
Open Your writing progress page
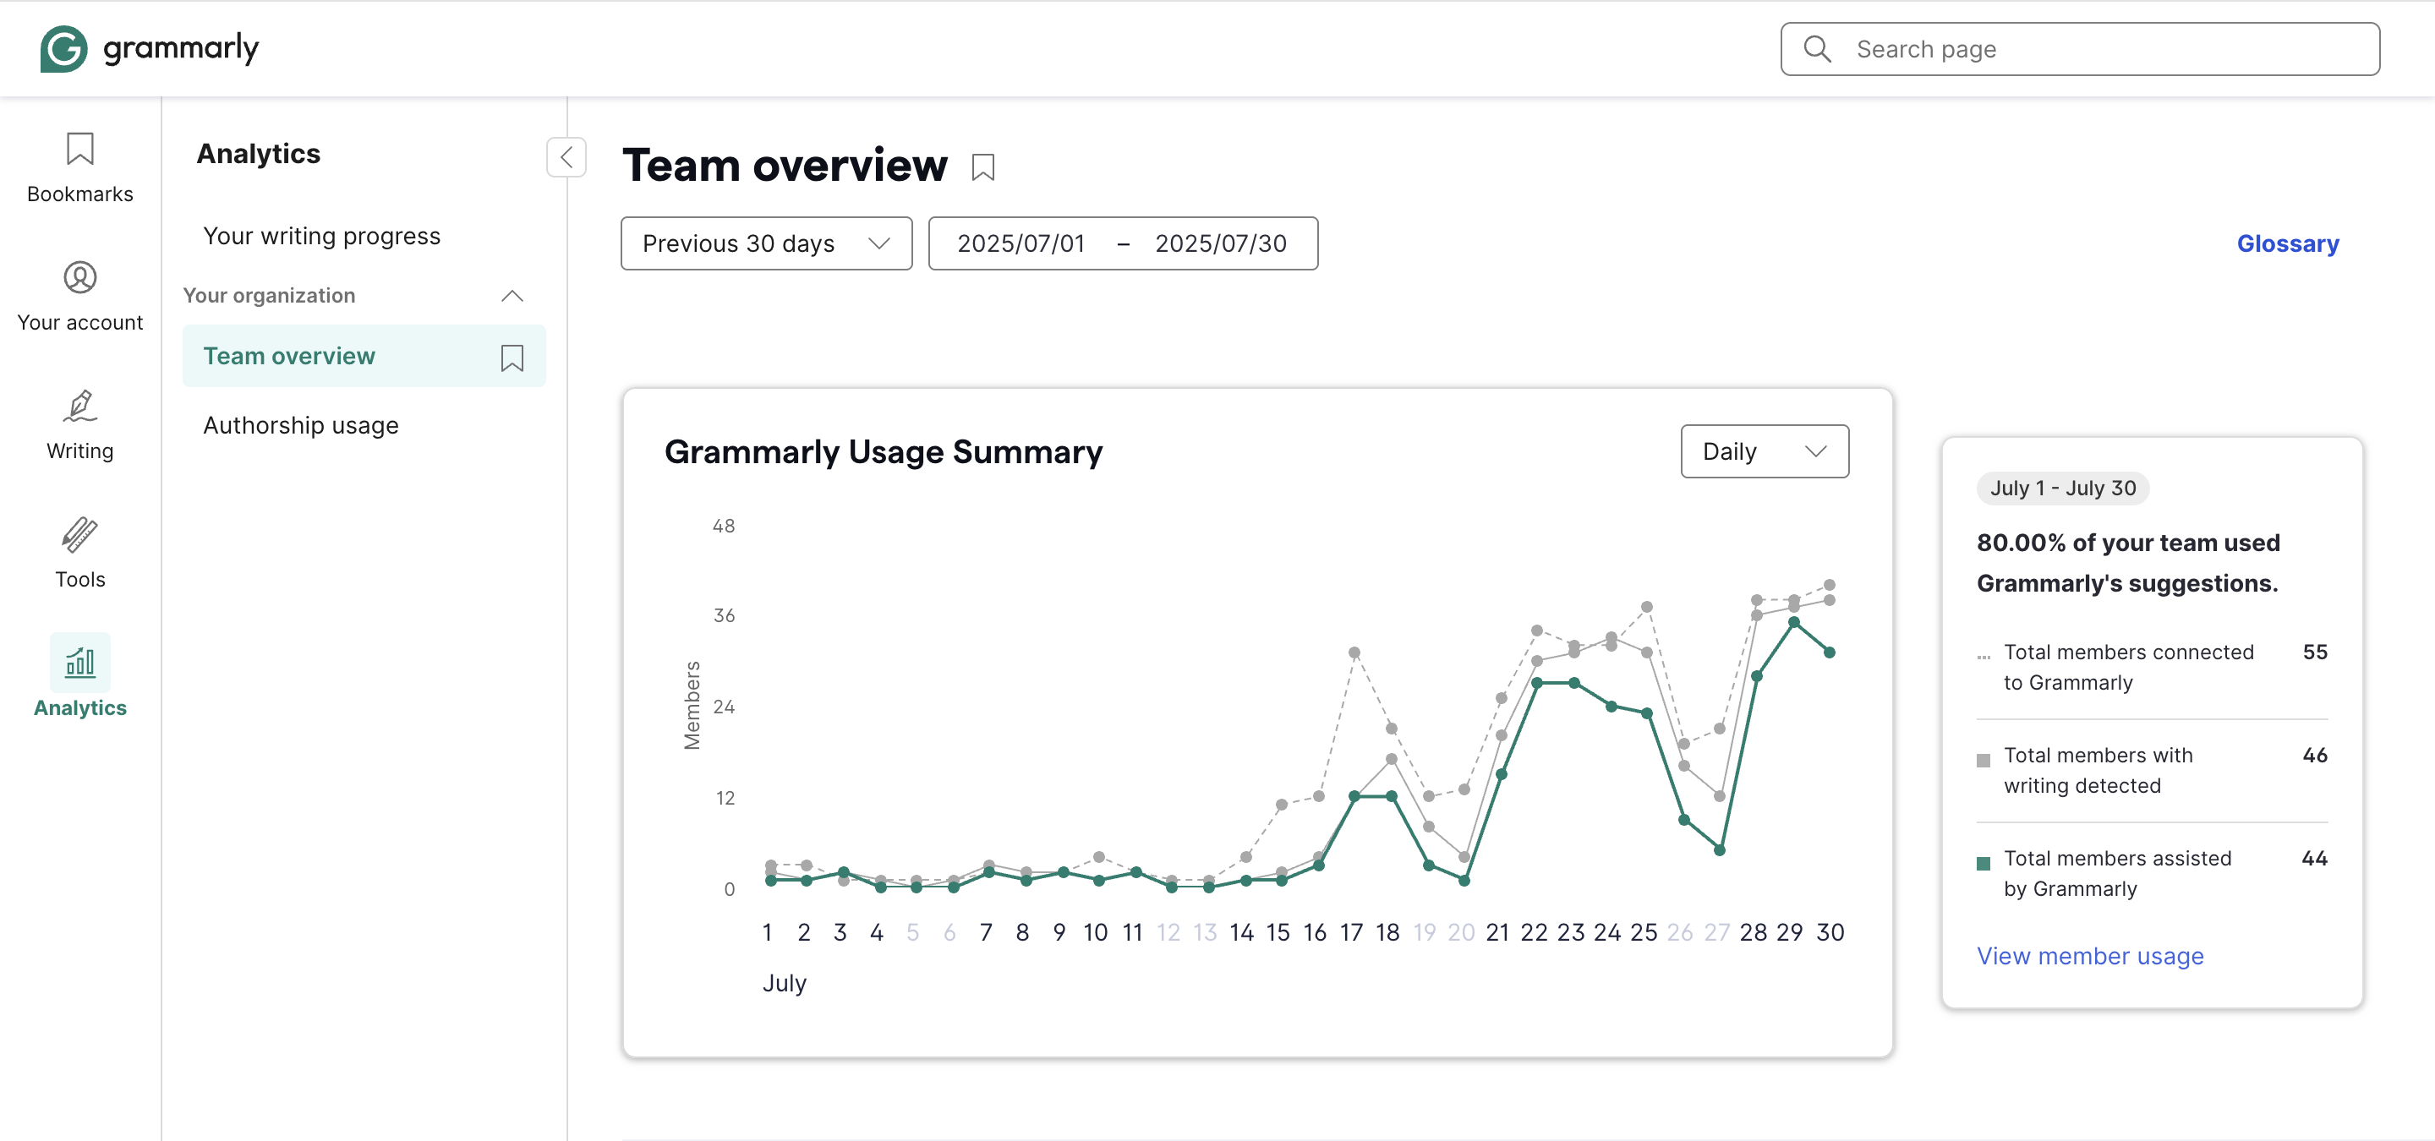321,235
